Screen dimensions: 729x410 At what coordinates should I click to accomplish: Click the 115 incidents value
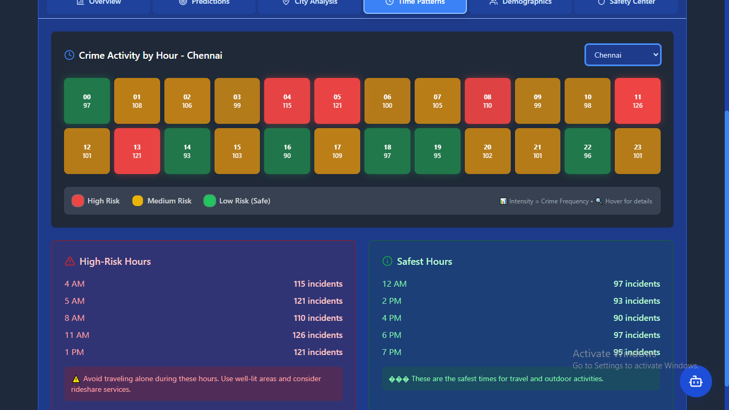pyautogui.click(x=318, y=284)
